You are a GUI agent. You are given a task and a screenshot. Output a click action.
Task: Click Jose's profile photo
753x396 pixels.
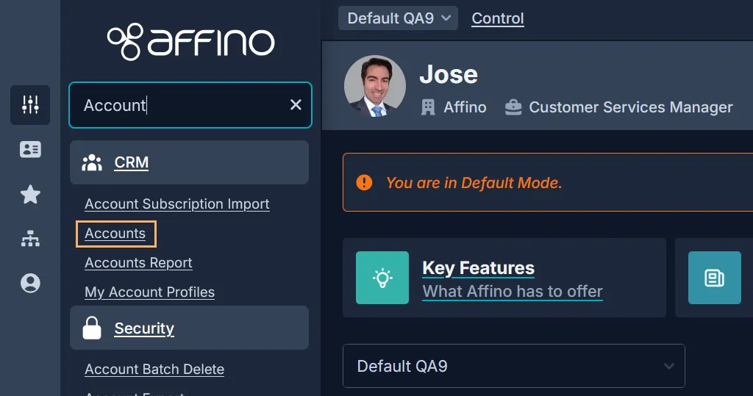click(375, 86)
